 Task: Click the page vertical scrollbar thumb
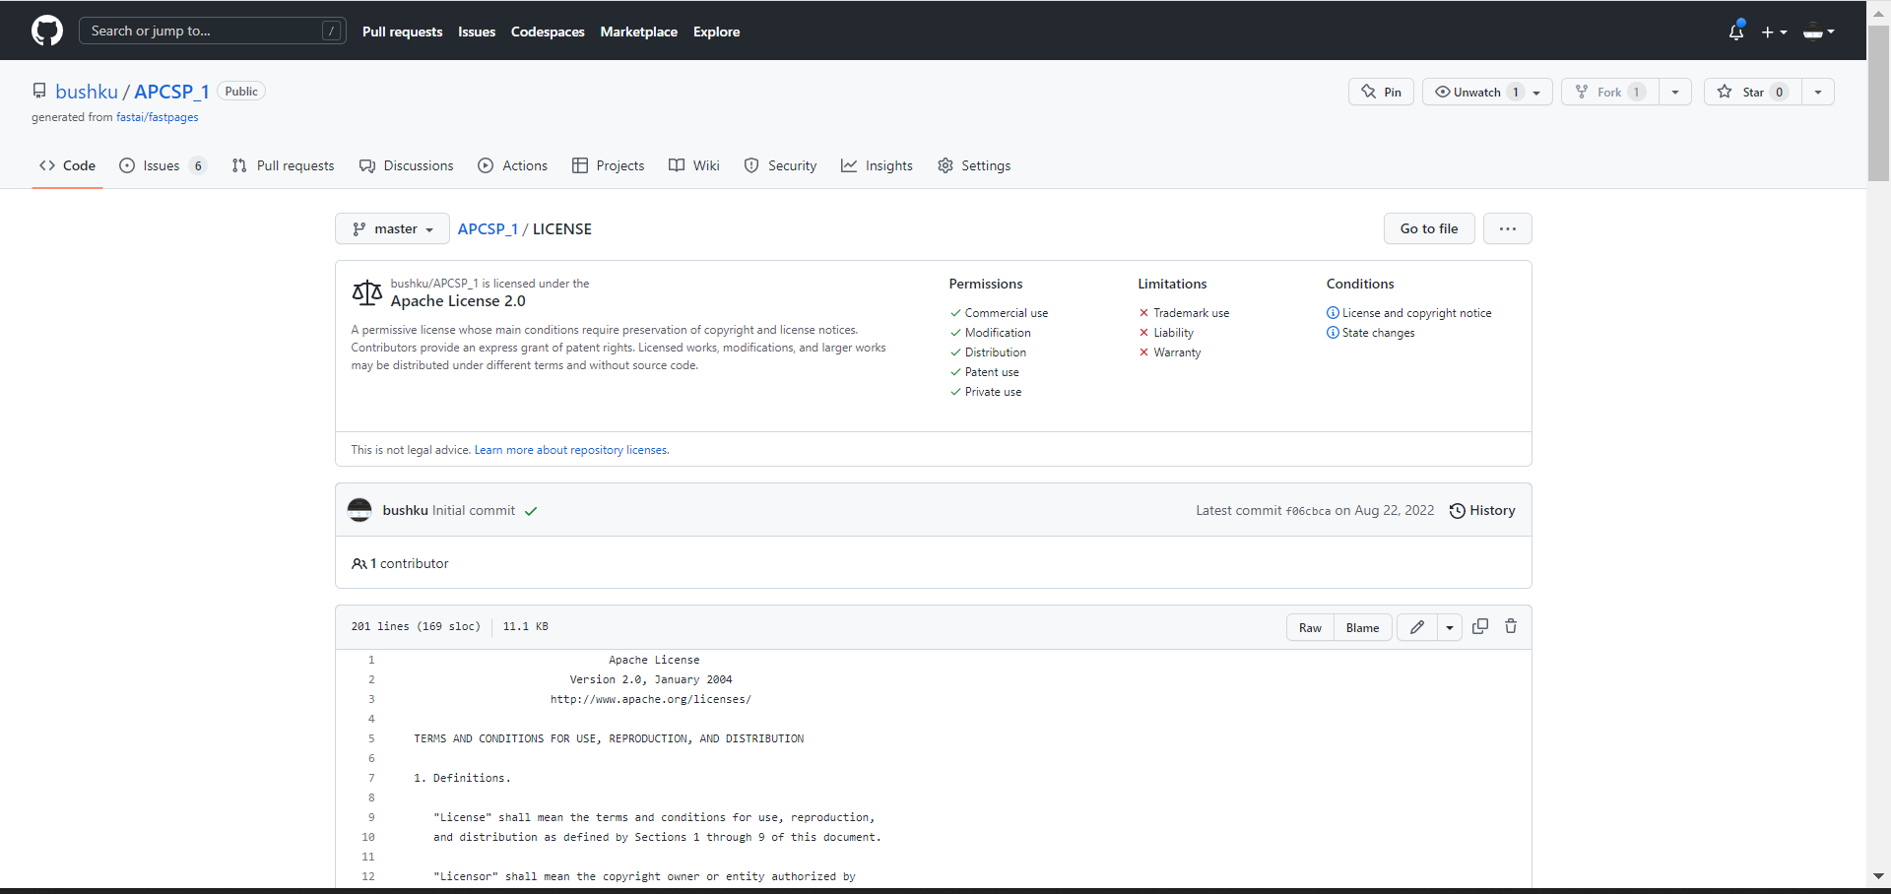tap(1879, 103)
